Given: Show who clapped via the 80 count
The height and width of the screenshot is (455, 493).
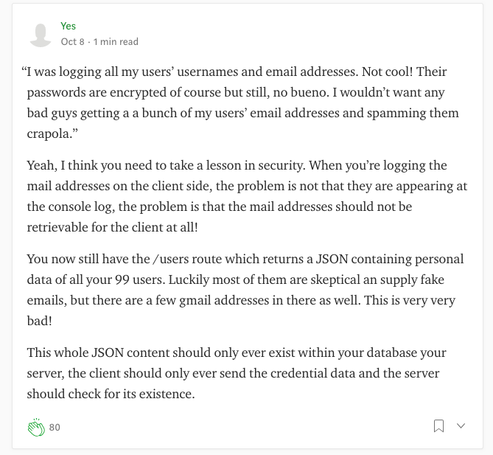Looking at the screenshot, I should 55,427.
